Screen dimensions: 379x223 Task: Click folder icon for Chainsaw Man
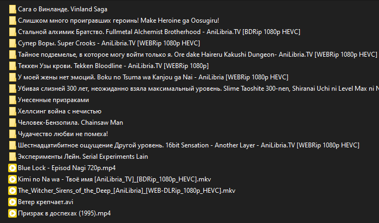[12, 123]
